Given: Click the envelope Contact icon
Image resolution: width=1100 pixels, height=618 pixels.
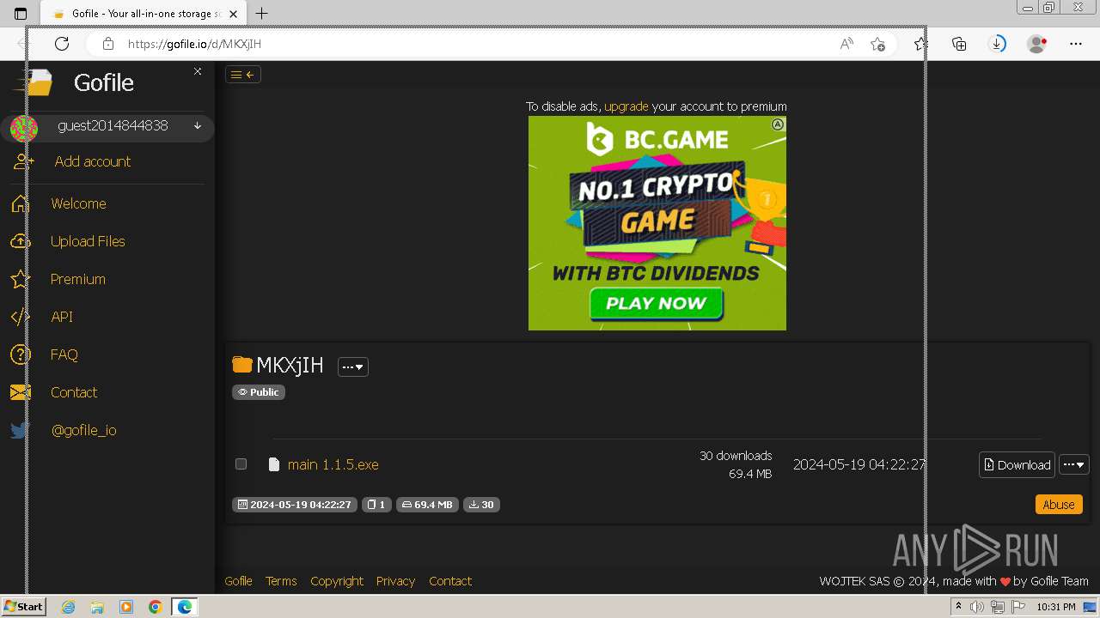Looking at the screenshot, I should (21, 392).
